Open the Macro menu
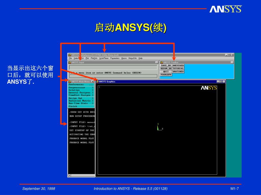 (124, 58)
